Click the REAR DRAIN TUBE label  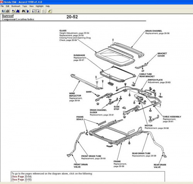(141, 153)
